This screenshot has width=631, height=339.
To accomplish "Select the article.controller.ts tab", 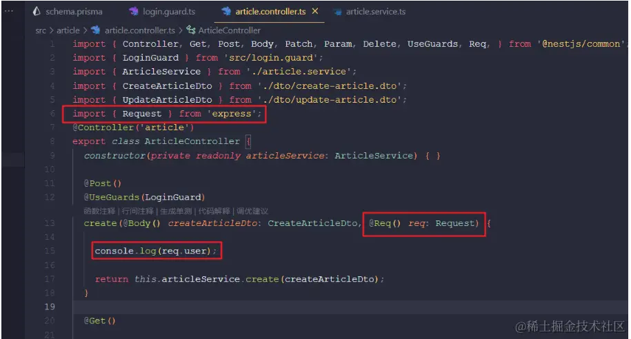I will click(x=269, y=12).
